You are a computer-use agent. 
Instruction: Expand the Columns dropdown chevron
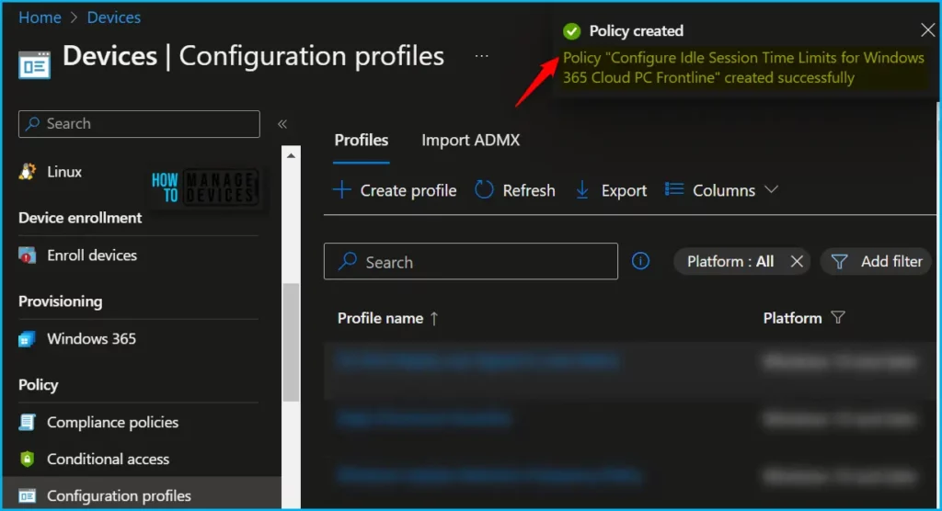coord(772,189)
